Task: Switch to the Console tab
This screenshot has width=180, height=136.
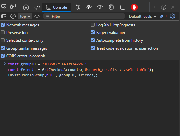Action: point(56,7)
